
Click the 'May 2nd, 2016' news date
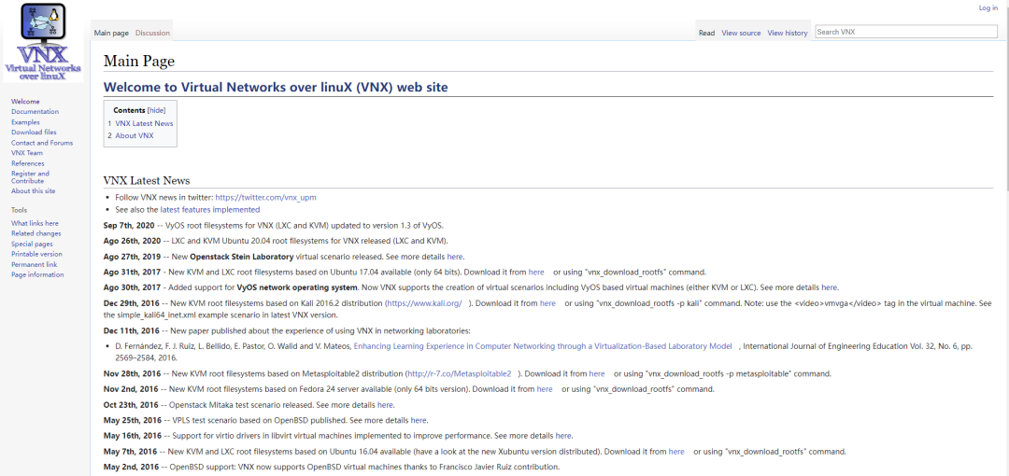[131, 467]
